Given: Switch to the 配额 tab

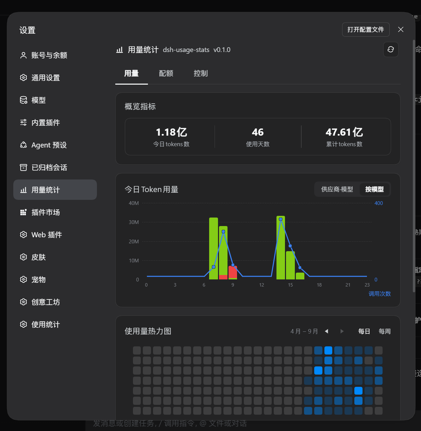Looking at the screenshot, I should [166, 73].
